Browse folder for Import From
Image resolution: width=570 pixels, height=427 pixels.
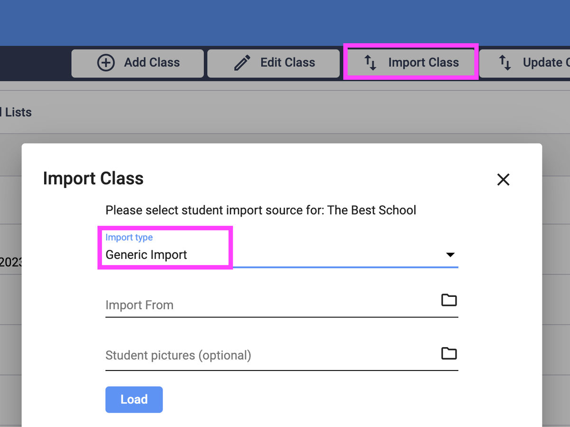point(449,300)
